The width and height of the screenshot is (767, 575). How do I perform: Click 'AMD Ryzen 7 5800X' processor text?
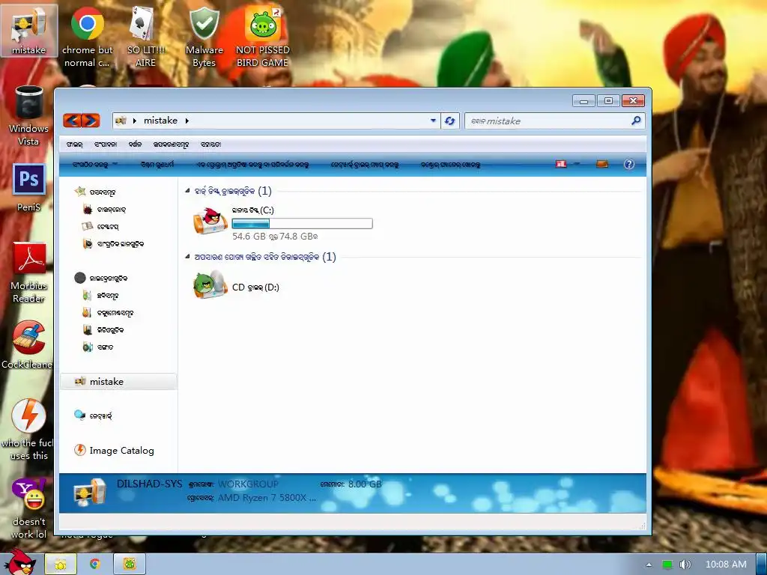(x=267, y=498)
